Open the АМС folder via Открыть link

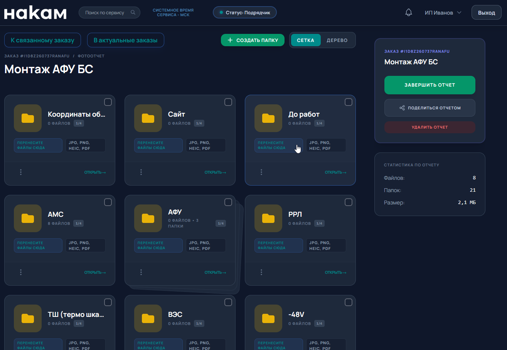click(95, 273)
